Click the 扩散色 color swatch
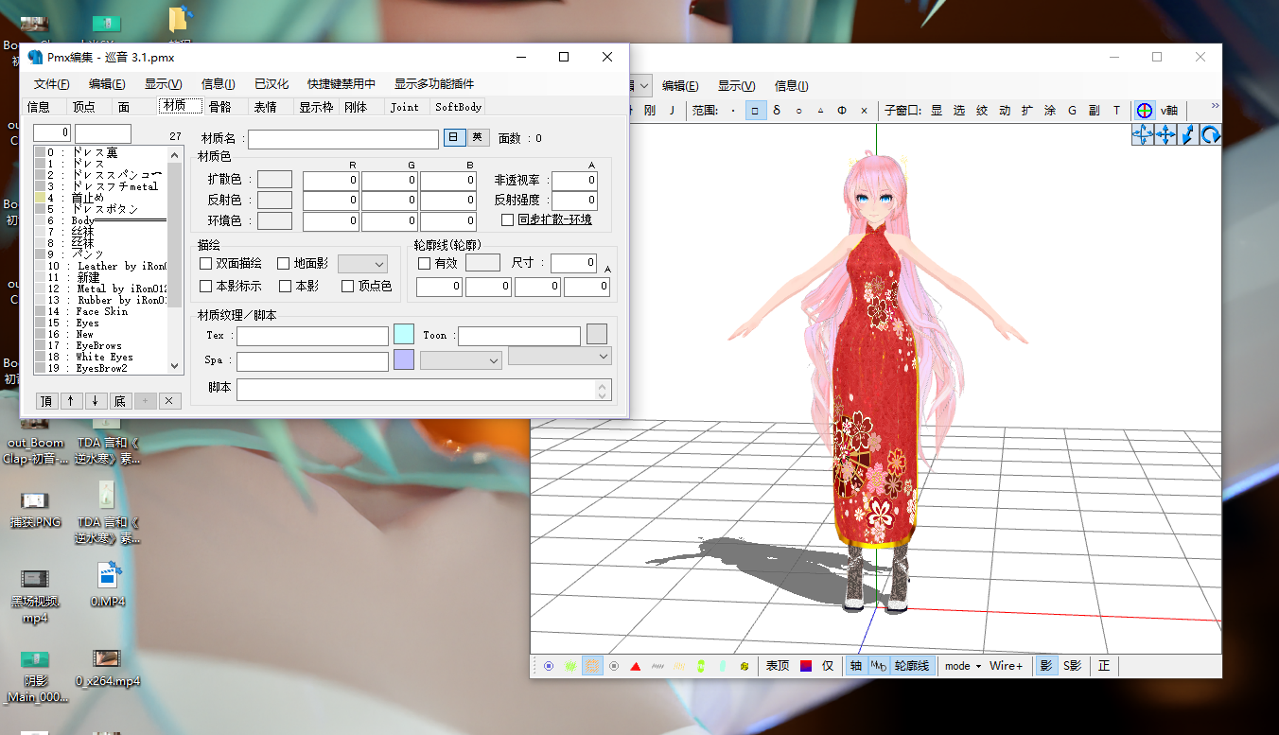This screenshot has width=1279, height=735. [275, 179]
